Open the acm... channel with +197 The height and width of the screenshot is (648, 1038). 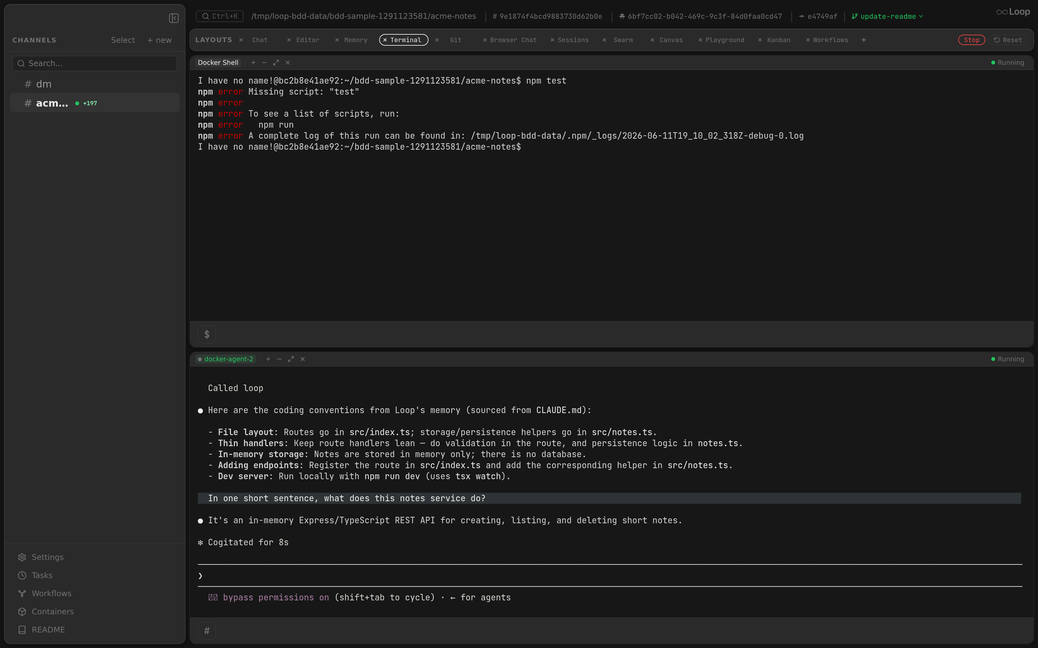pyautogui.click(x=94, y=103)
